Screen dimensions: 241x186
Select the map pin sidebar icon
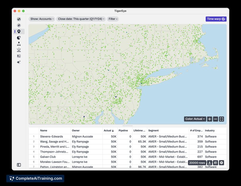19,31
